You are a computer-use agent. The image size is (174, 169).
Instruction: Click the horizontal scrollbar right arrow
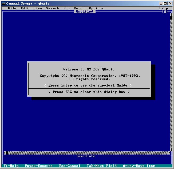point(169,153)
